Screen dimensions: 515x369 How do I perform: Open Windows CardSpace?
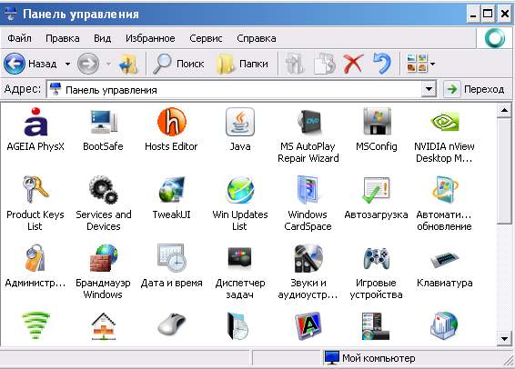[x=308, y=204]
